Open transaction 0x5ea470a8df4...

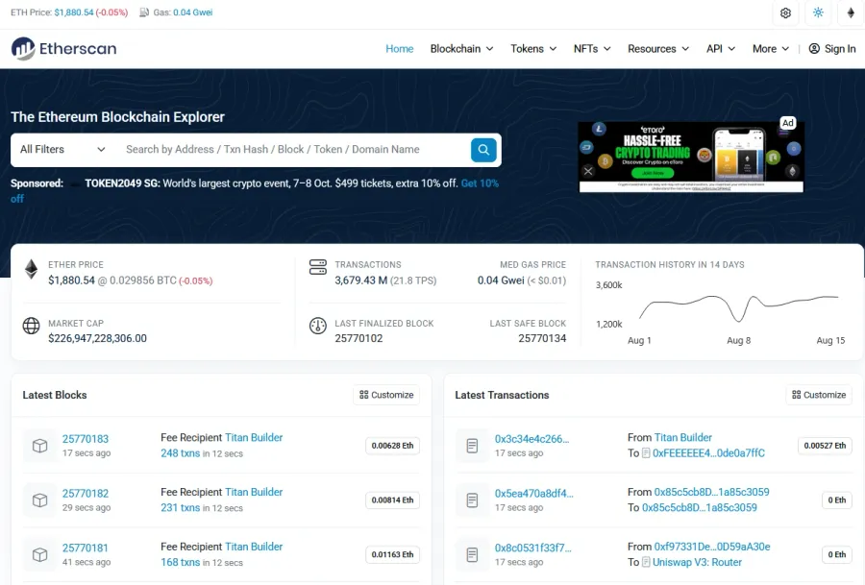(534, 494)
